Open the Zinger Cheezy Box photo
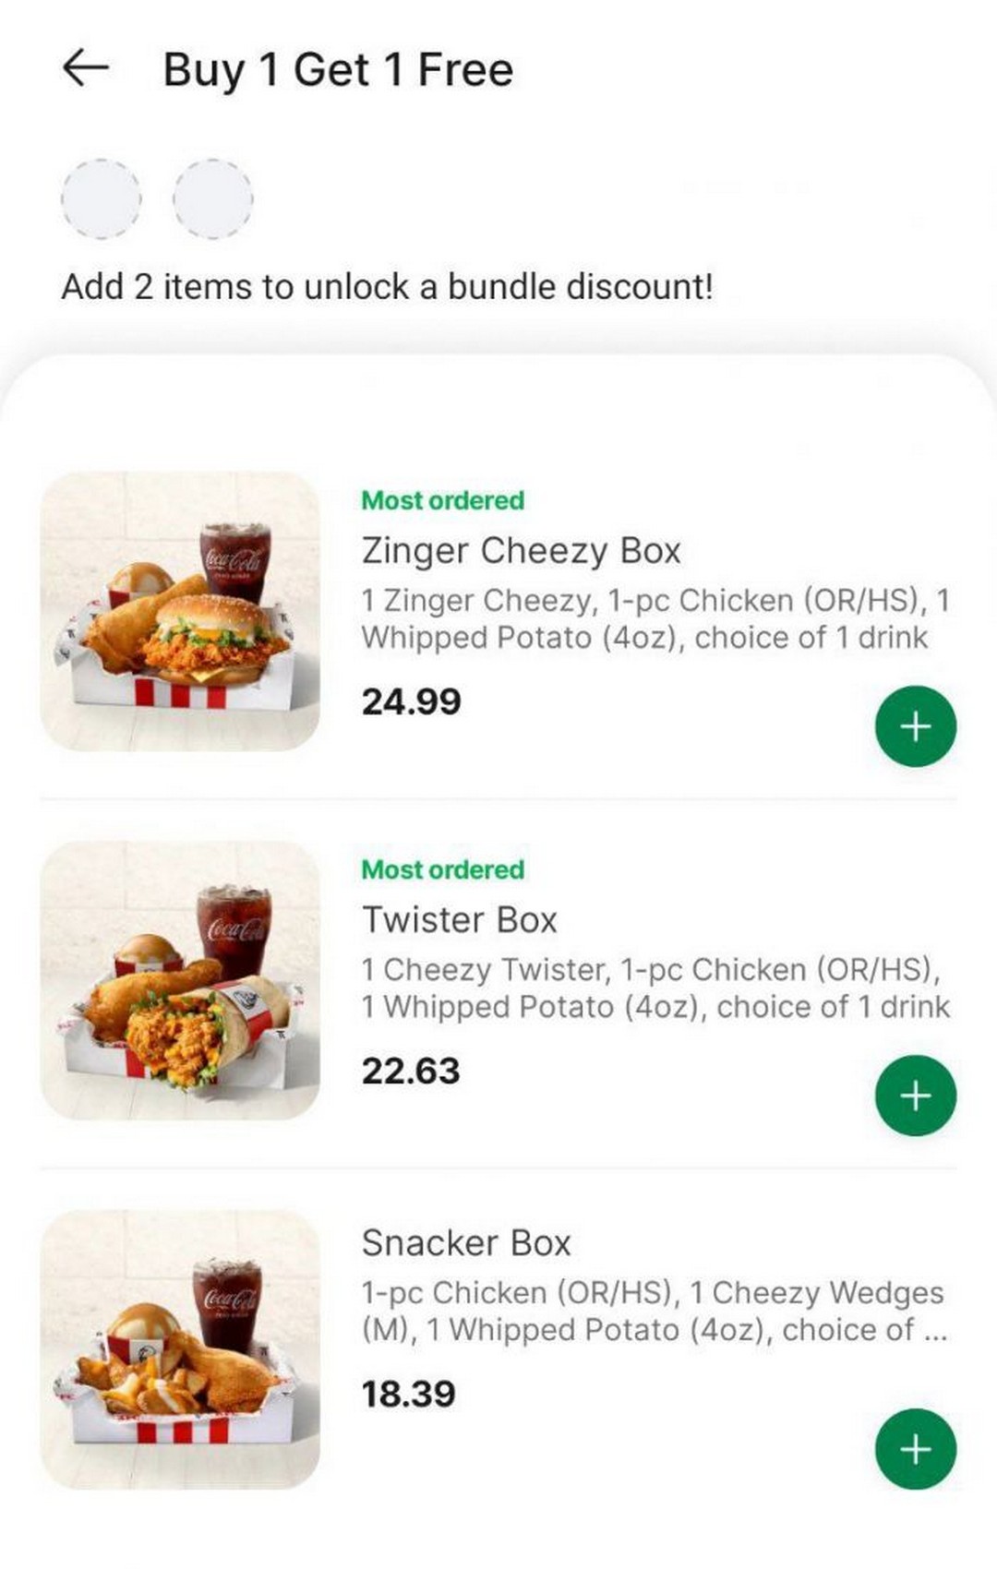 pos(180,611)
